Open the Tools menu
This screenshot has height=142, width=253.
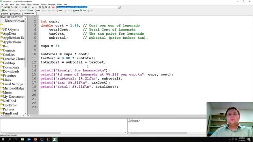[23, 4]
